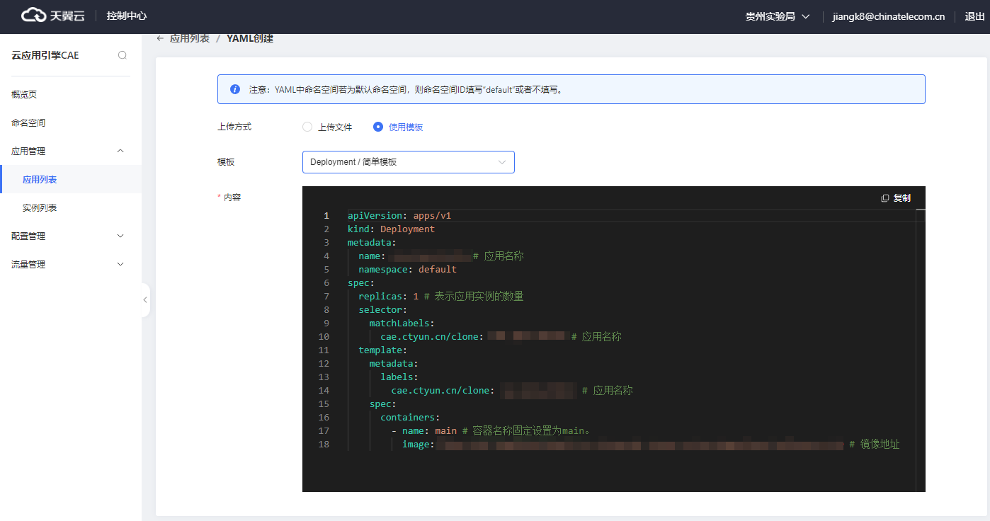Click the code editor vertical scrollbar
Screen dimensions: 990x521
[920, 350]
